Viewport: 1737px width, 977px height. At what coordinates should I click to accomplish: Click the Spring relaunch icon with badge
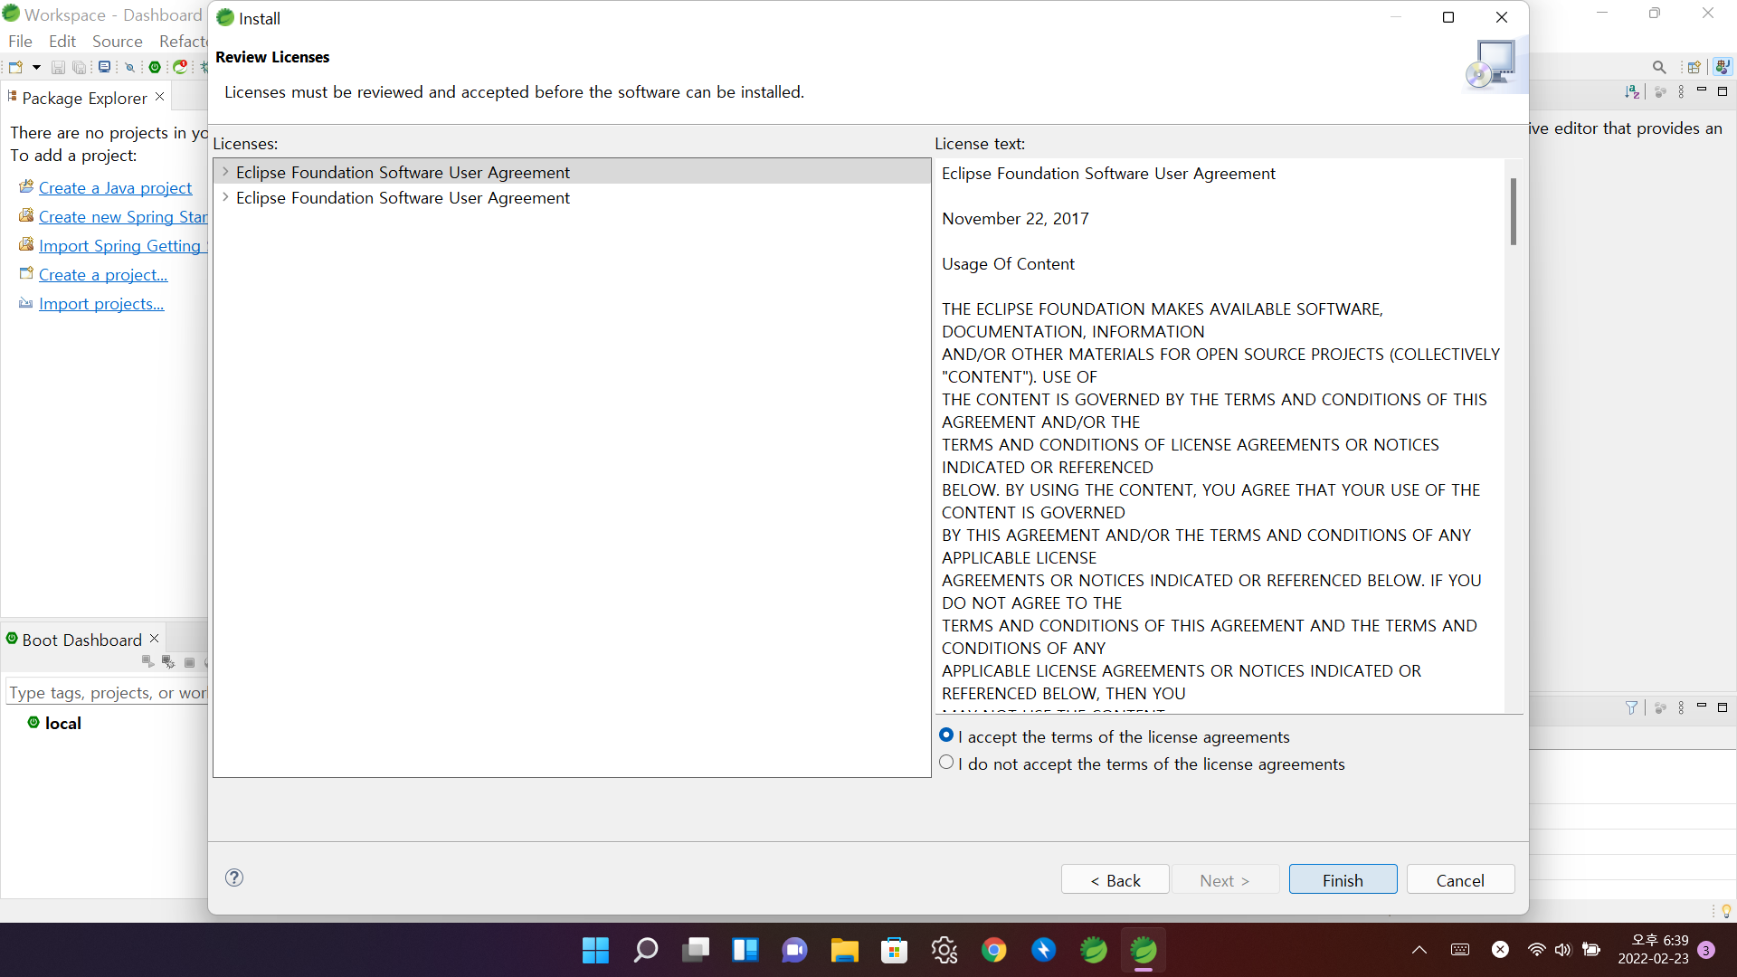click(181, 67)
